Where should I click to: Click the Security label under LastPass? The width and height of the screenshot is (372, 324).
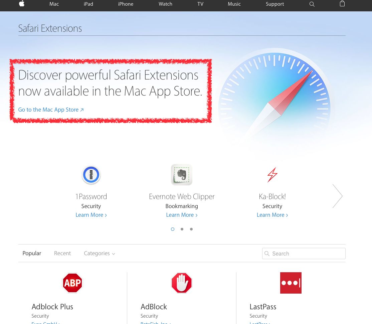(x=258, y=316)
